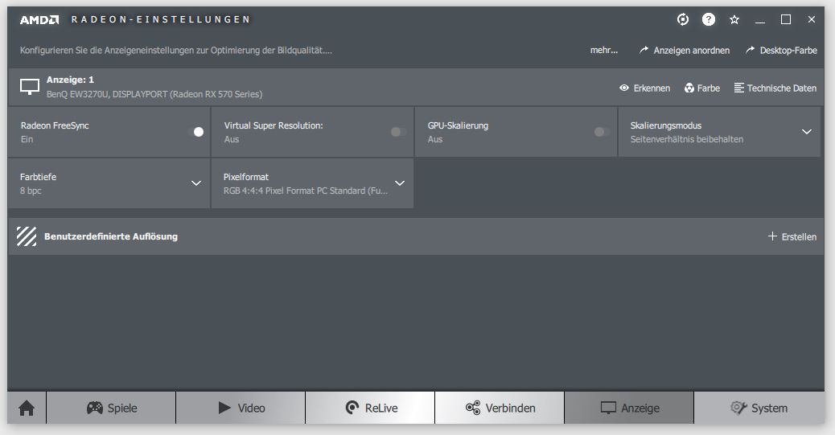The height and width of the screenshot is (435, 835).
Task: Open the Verbinden tab
Action: pos(500,408)
